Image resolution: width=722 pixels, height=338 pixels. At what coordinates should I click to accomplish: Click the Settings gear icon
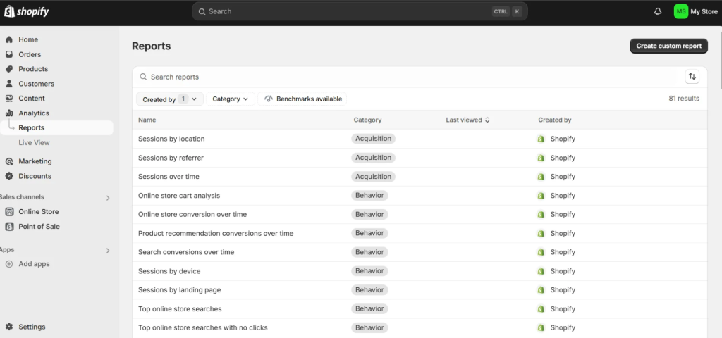[9, 327]
